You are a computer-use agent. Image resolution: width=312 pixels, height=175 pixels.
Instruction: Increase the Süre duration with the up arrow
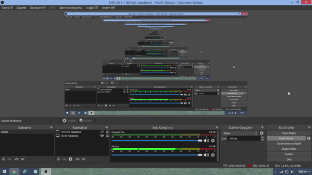pyautogui.click(x=262, y=137)
